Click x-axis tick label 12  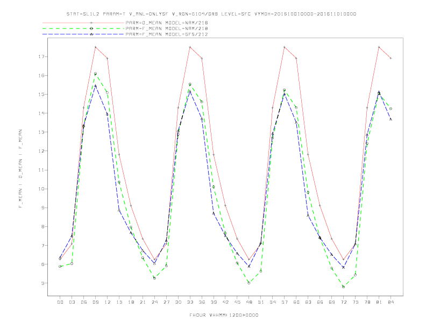click(108, 302)
